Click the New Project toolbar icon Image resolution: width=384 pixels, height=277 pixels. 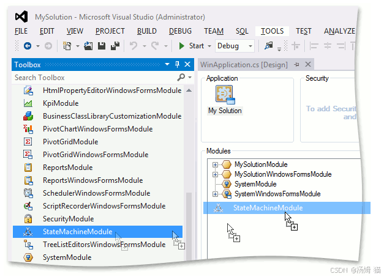(67, 46)
